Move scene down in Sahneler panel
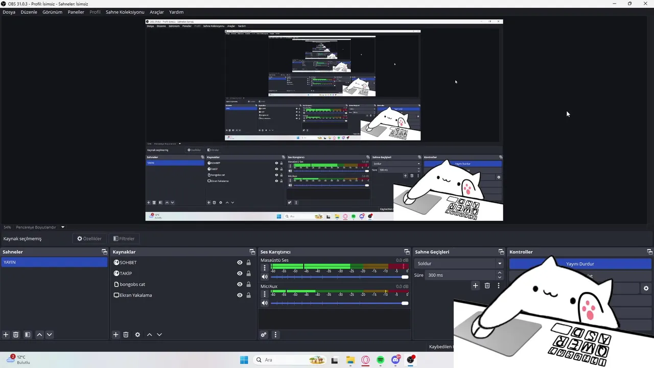This screenshot has width=654, height=368. [49, 335]
